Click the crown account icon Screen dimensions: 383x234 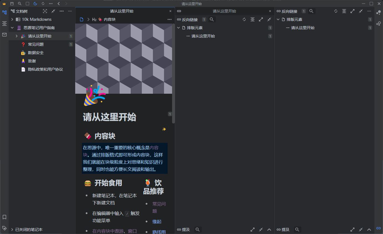pos(4,4)
